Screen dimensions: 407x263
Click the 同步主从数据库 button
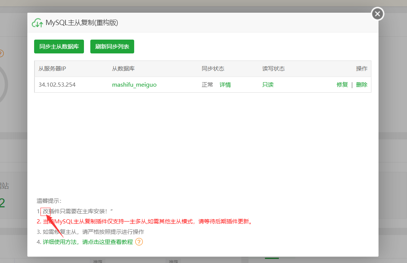click(59, 47)
